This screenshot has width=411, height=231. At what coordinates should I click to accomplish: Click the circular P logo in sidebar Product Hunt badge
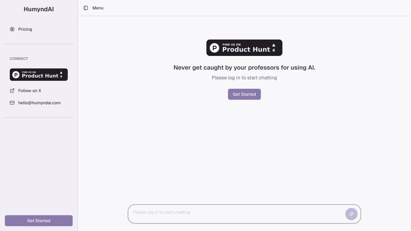point(16,75)
